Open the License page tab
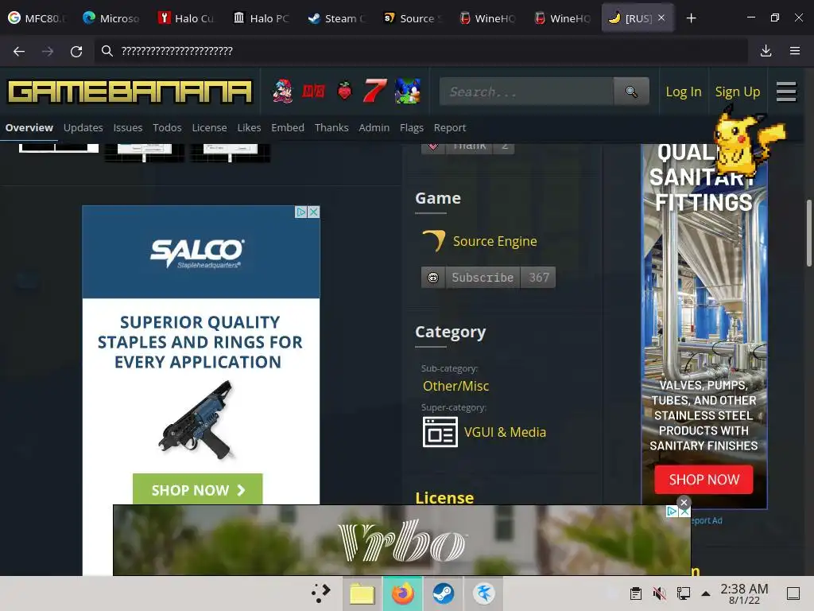The height and width of the screenshot is (611, 814). 209,128
